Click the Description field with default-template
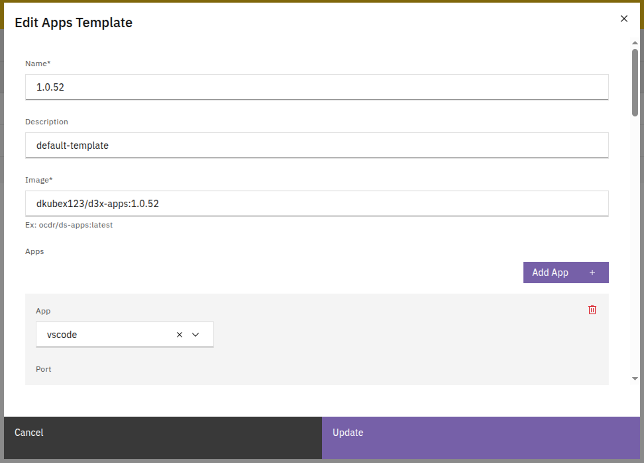Screen dimensions: 644x463 coord(317,145)
